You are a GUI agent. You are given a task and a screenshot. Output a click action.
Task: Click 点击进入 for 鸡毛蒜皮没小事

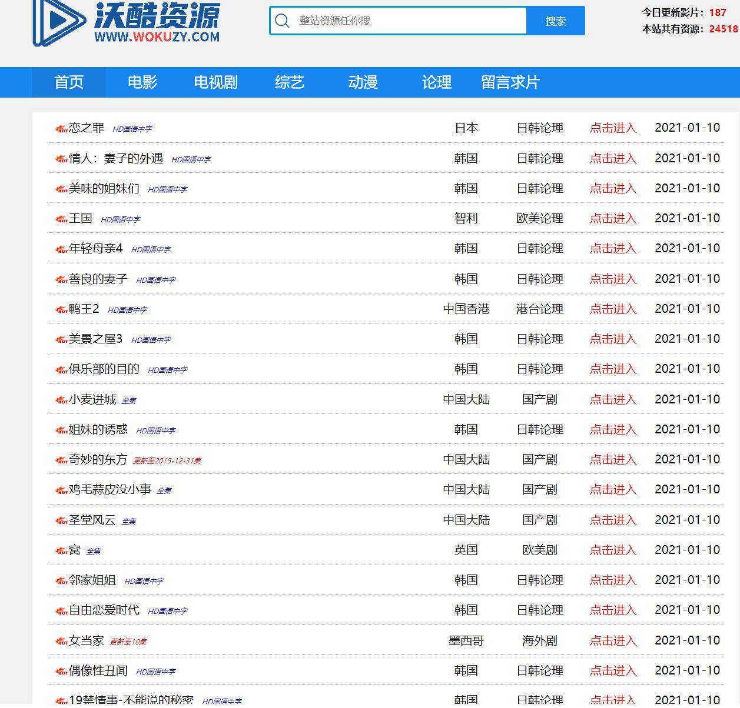[613, 490]
